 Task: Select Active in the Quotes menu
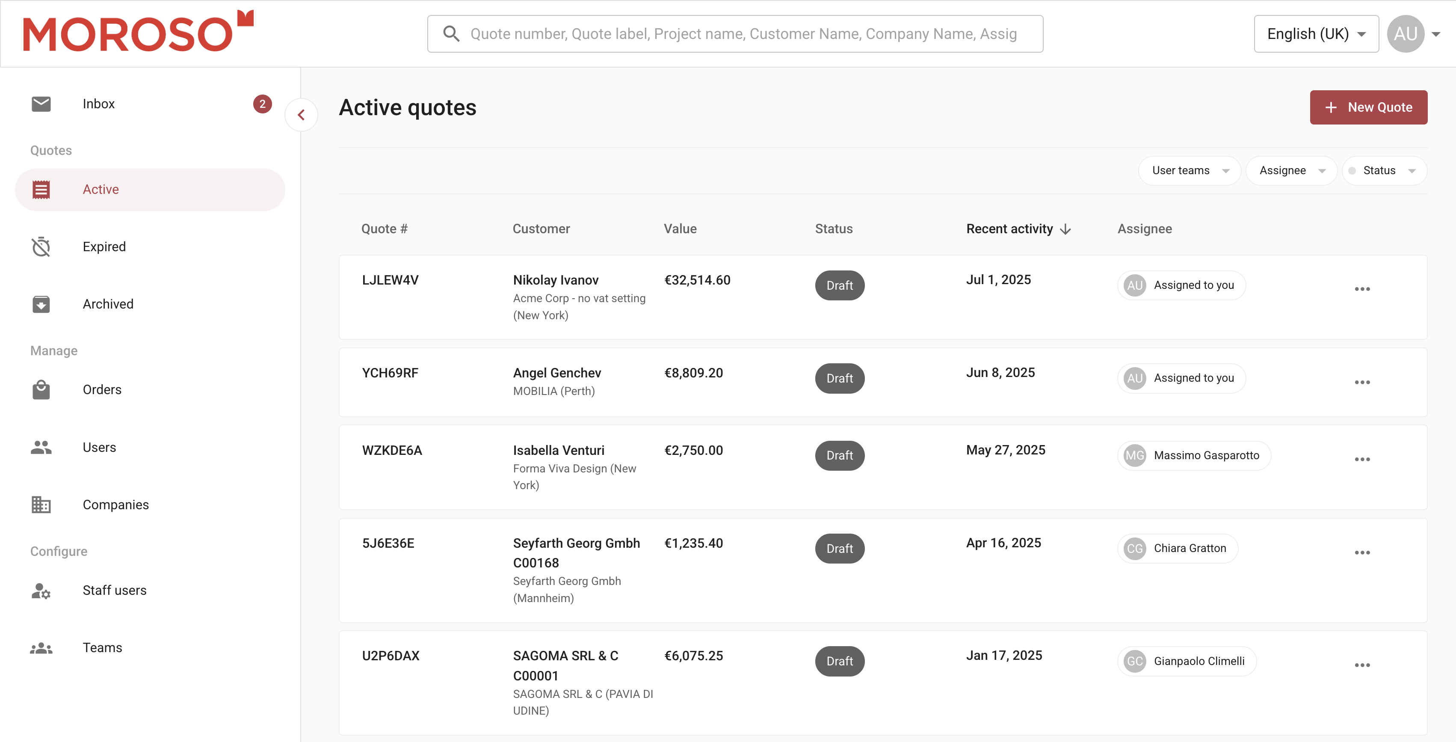click(x=101, y=190)
